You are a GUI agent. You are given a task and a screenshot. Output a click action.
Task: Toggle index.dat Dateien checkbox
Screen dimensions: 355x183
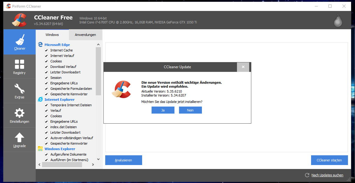(x=46, y=127)
